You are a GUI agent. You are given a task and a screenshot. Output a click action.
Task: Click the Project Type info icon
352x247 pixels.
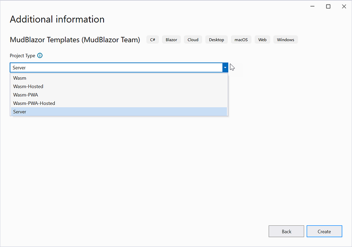[40, 55]
